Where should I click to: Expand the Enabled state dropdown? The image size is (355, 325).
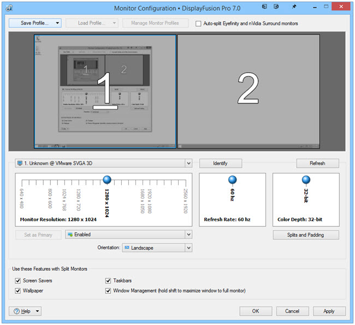pos(188,235)
